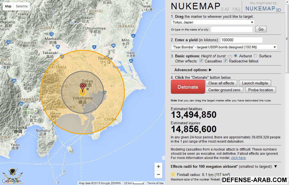289x185 pixels.
Task: Click the route 51 shield near Oarai
Action: (x=131, y=61)
